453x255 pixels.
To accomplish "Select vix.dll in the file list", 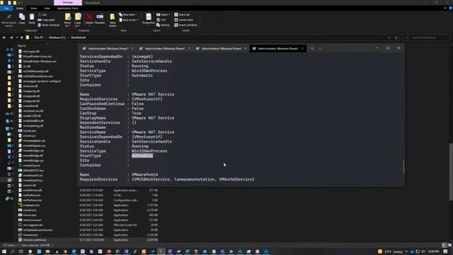I will 27,66.
